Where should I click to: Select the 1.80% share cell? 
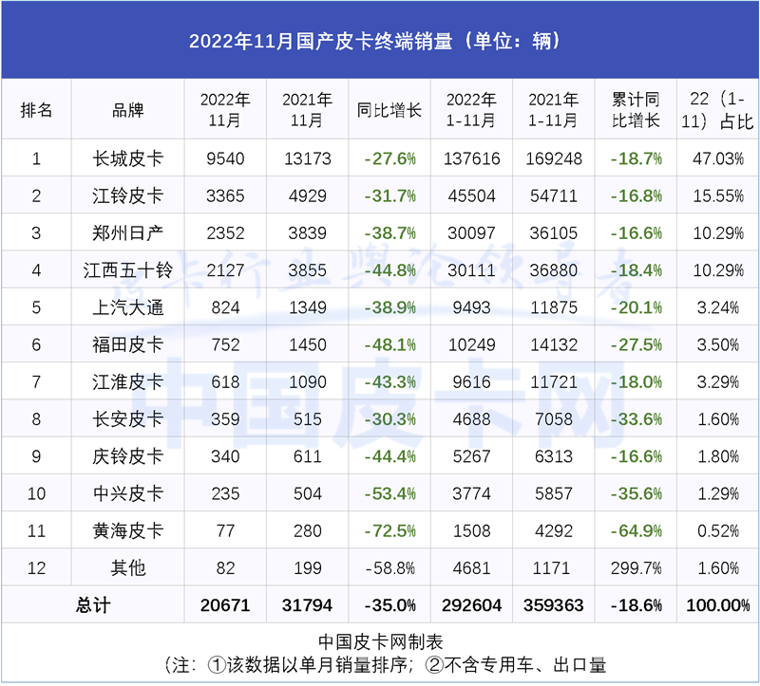tap(718, 457)
